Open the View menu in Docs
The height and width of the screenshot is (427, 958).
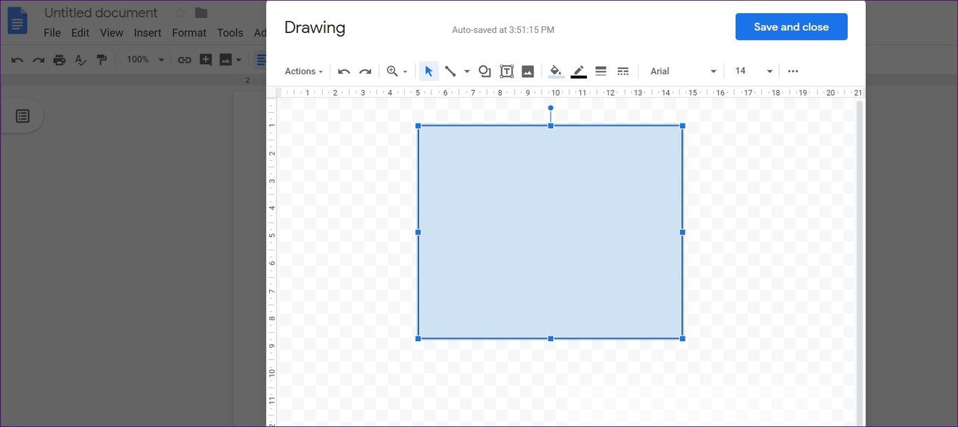111,33
